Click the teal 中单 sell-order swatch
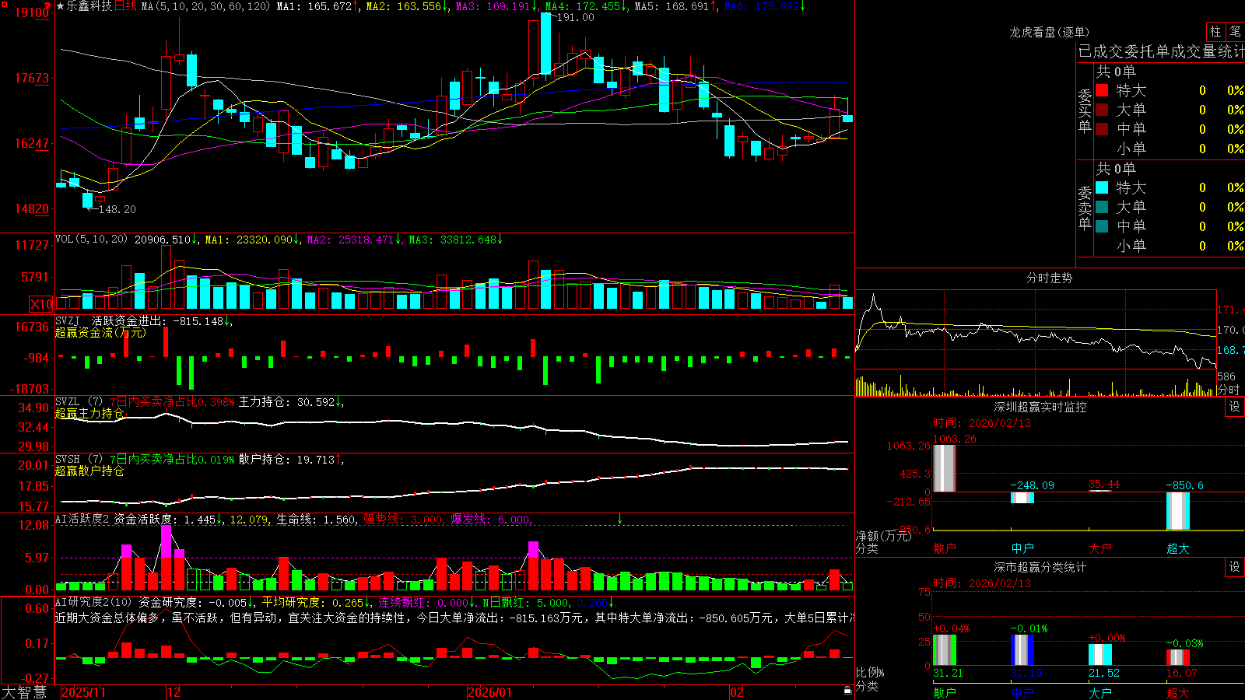Screen dimensions: 1245x700 click(x=1102, y=226)
